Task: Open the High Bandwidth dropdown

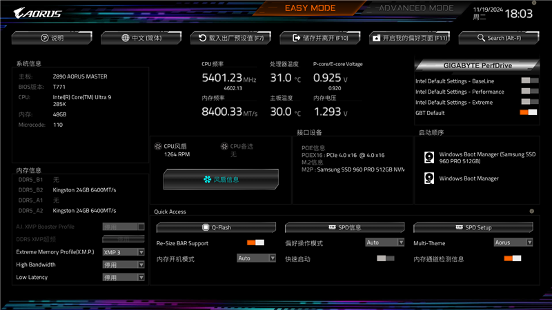Action: click(124, 265)
